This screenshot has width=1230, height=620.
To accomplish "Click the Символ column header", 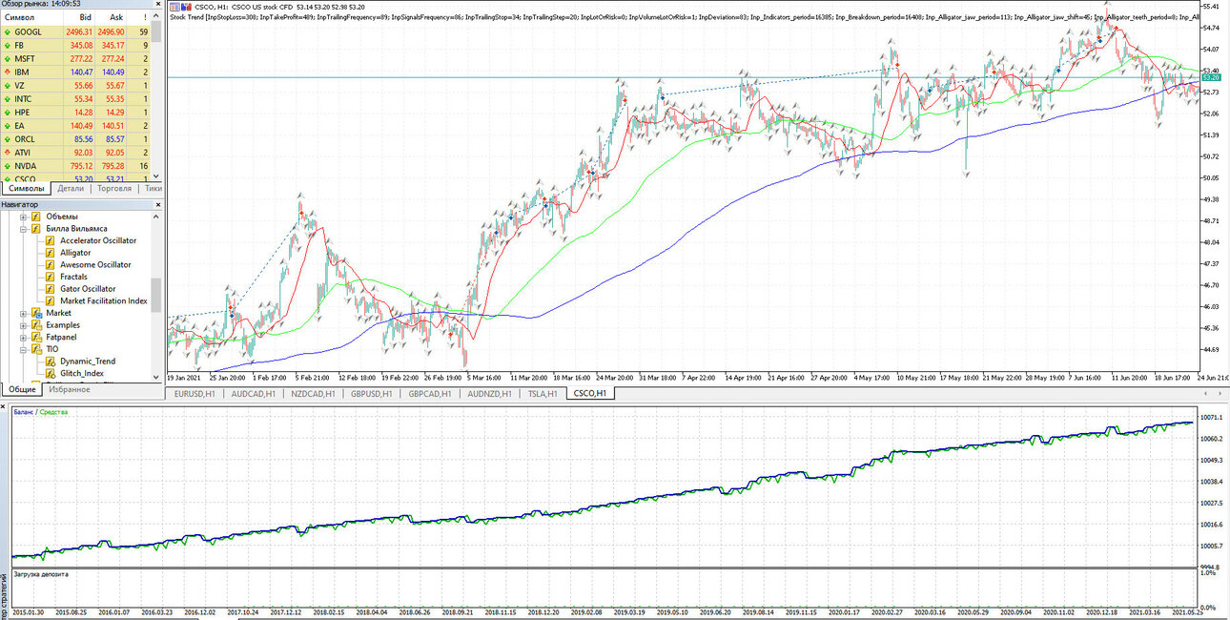I will pyautogui.click(x=30, y=17).
